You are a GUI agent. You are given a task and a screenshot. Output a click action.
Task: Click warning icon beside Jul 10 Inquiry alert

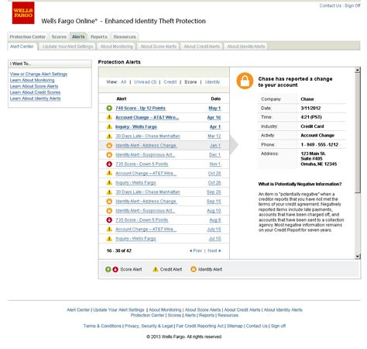(109, 238)
